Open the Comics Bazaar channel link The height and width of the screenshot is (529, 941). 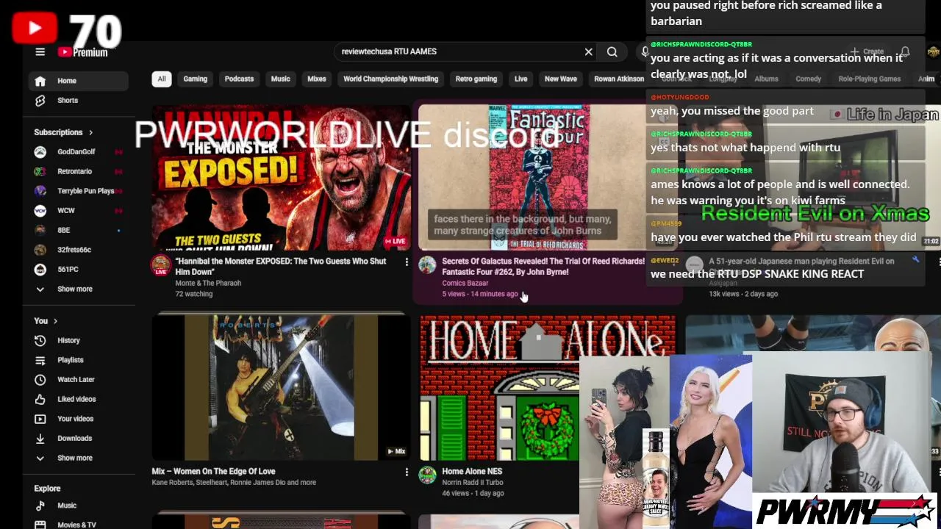(x=465, y=283)
